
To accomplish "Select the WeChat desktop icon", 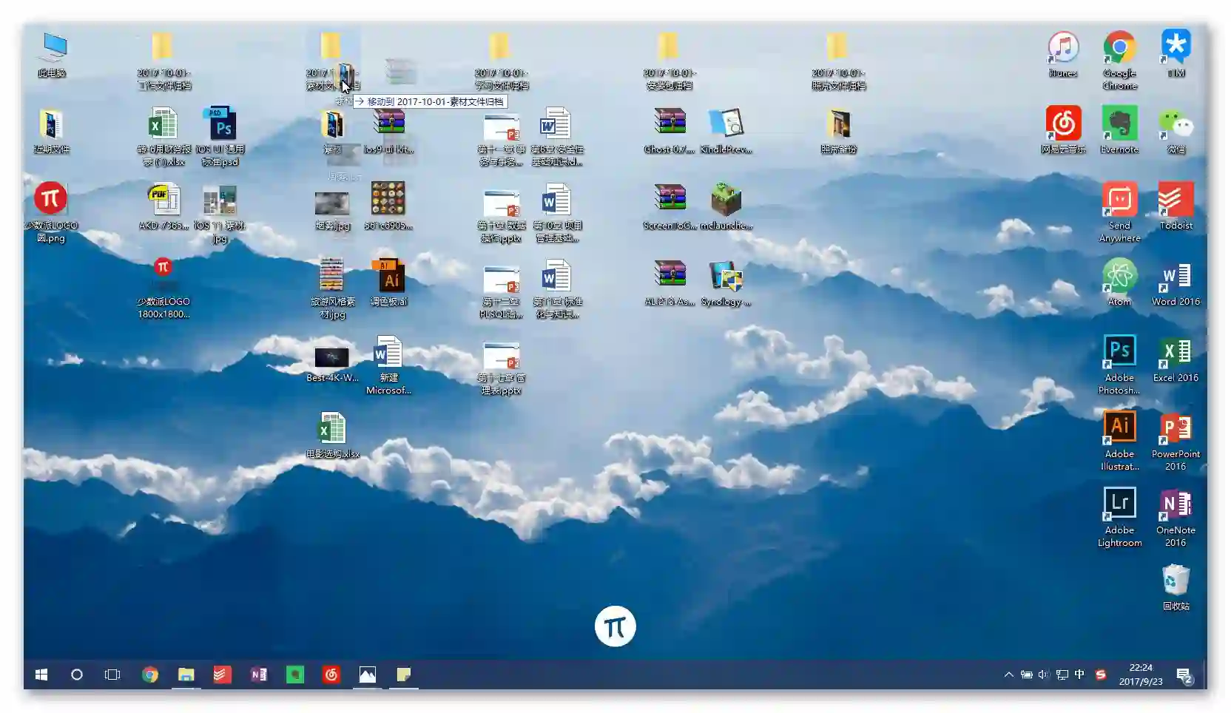I will click(1176, 124).
